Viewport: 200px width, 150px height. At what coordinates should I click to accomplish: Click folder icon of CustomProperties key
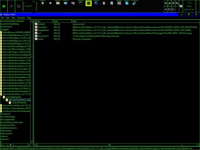[x=10, y=103]
